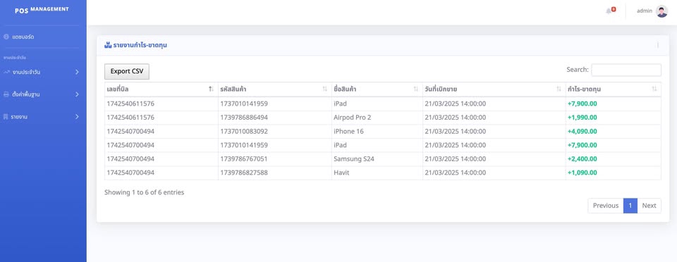Click the Showing 1 to 6 entries text

click(144, 192)
